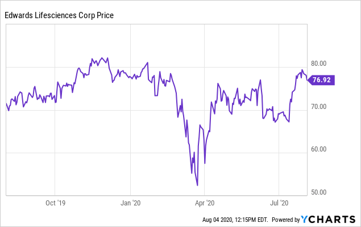361x227 pixels.
Task: Click the CHARTS wordmark in the footer
Action: 333,220
